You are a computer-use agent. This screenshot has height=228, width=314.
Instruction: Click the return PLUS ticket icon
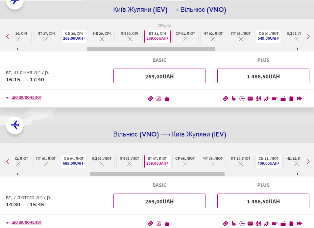tap(226, 223)
